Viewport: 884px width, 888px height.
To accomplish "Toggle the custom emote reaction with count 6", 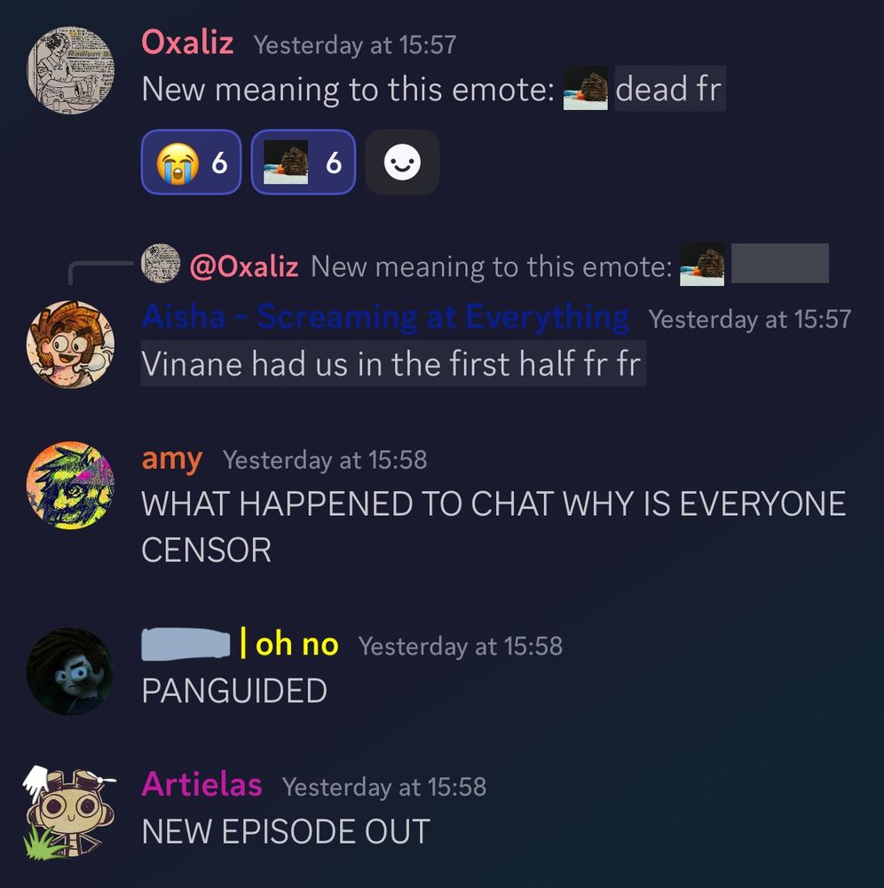I will click(x=304, y=163).
